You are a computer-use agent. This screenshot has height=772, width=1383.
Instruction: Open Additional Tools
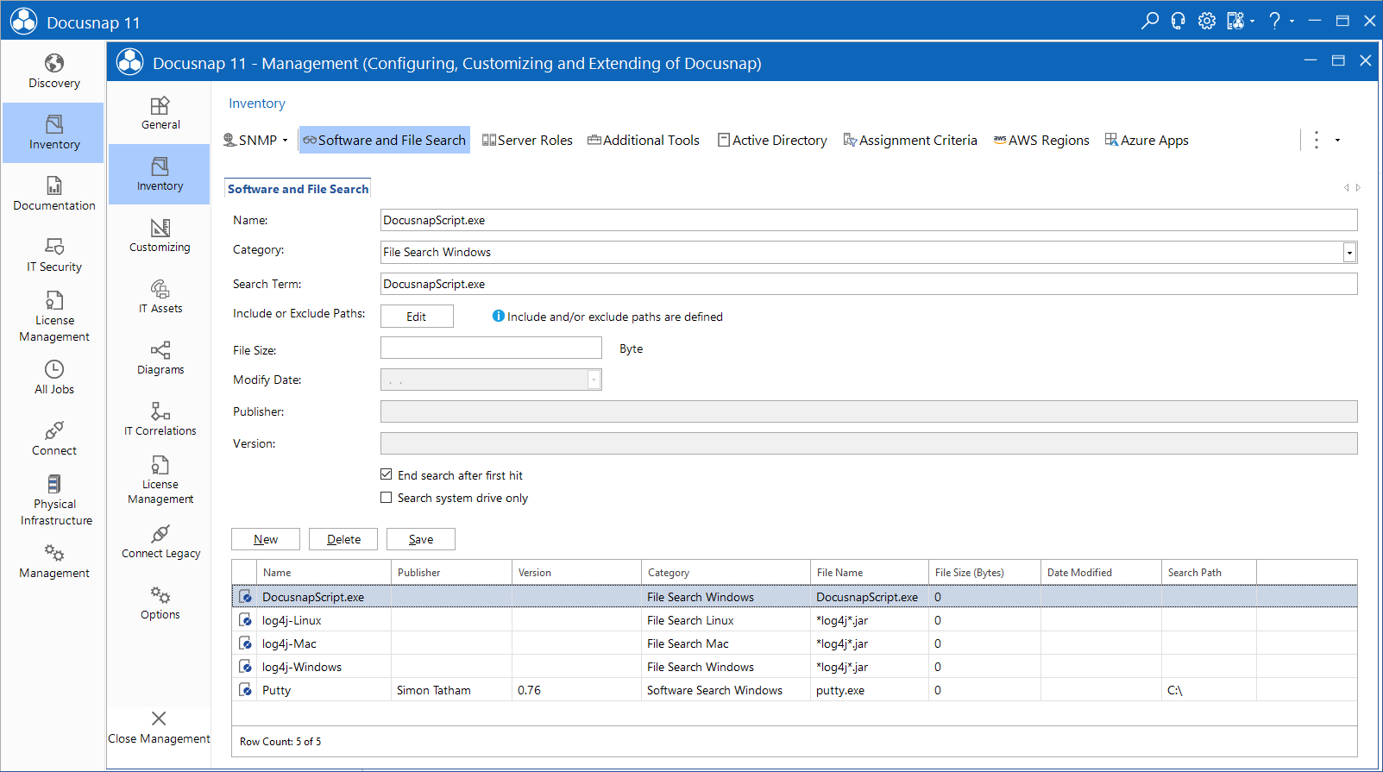click(644, 140)
